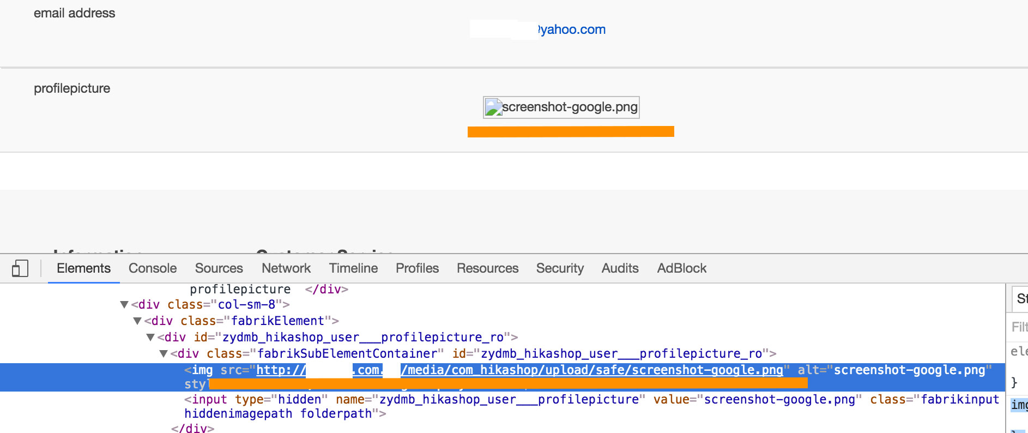This screenshot has width=1028, height=433.
Task: Click the broken screenshot-google.png image icon
Action: 494,107
